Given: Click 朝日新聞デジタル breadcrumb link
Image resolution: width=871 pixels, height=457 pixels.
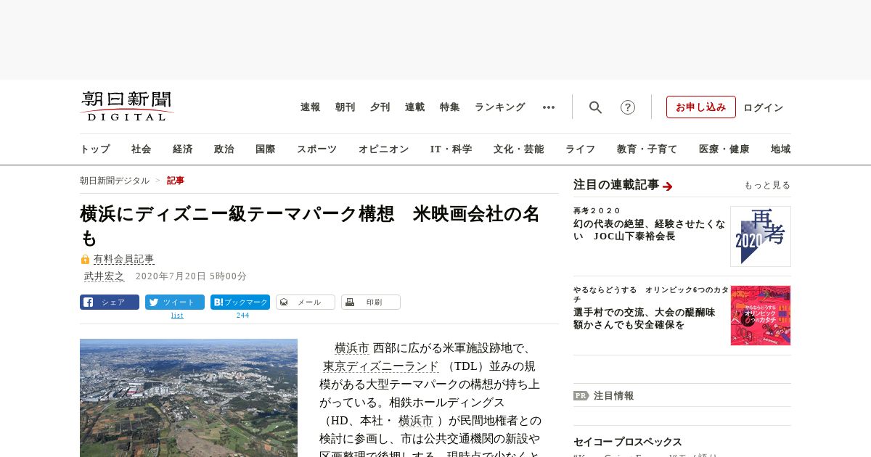Looking at the screenshot, I should click(115, 181).
